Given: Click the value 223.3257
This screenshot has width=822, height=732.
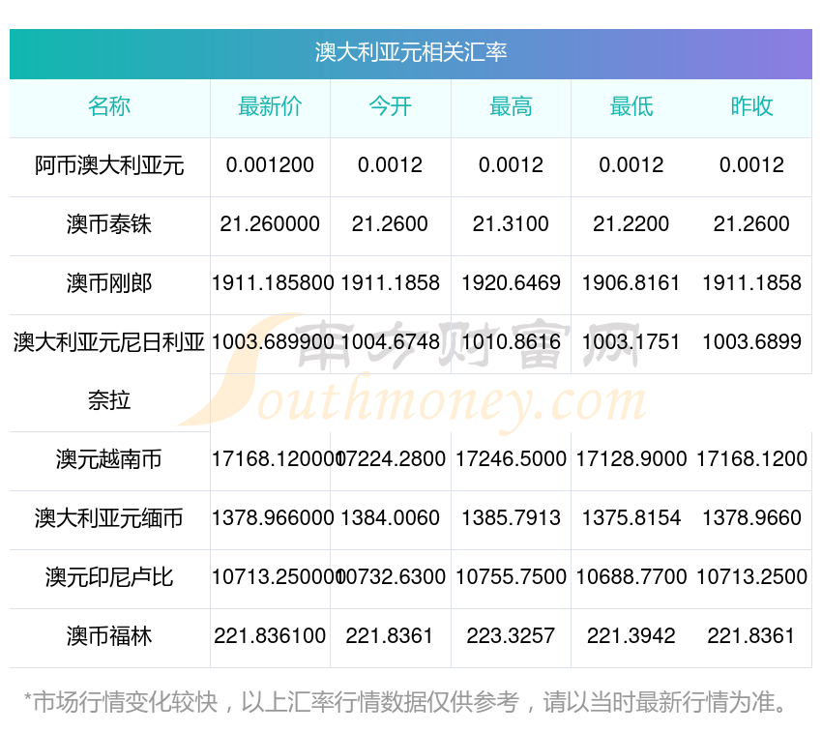Looking at the screenshot, I should pos(511,636).
